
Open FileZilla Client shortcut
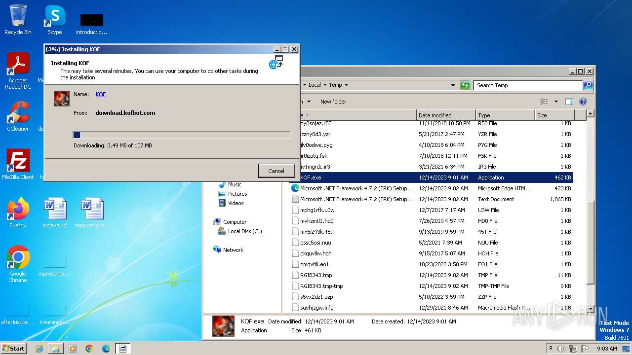[x=18, y=165]
